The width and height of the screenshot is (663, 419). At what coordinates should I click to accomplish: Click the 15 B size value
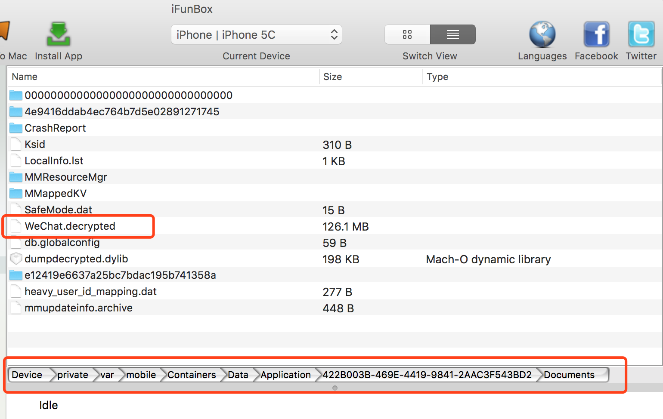(334, 210)
